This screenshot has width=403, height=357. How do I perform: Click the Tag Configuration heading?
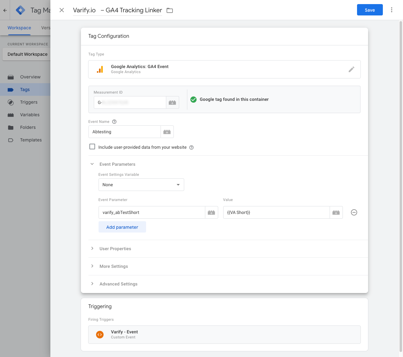tap(109, 36)
